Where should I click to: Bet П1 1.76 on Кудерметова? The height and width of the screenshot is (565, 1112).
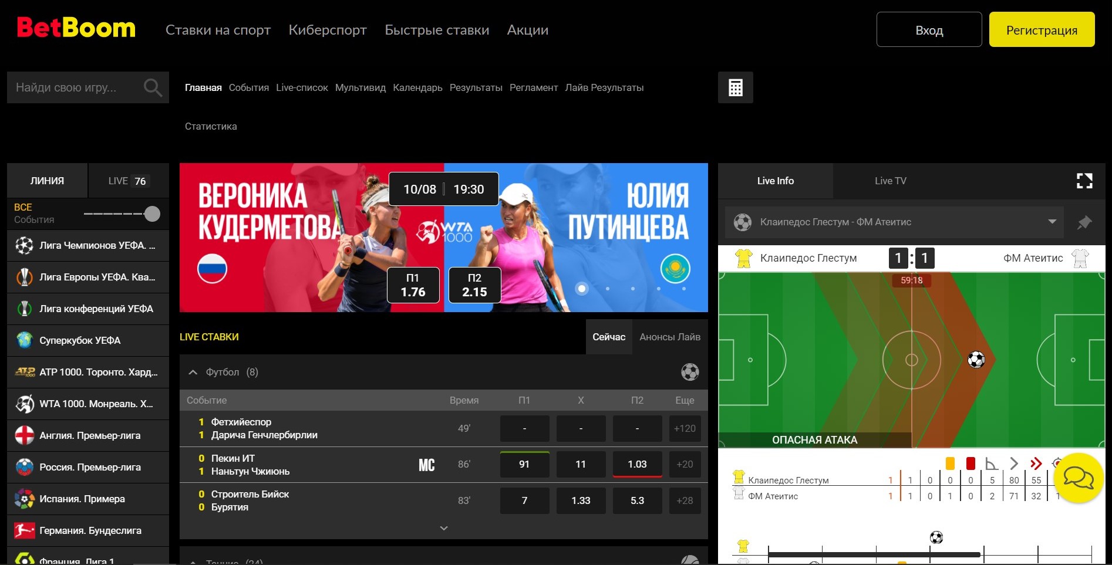pos(413,285)
